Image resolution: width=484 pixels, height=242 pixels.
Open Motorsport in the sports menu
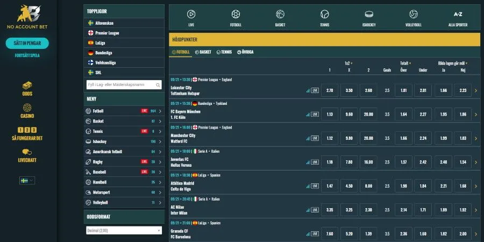click(x=124, y=193)
